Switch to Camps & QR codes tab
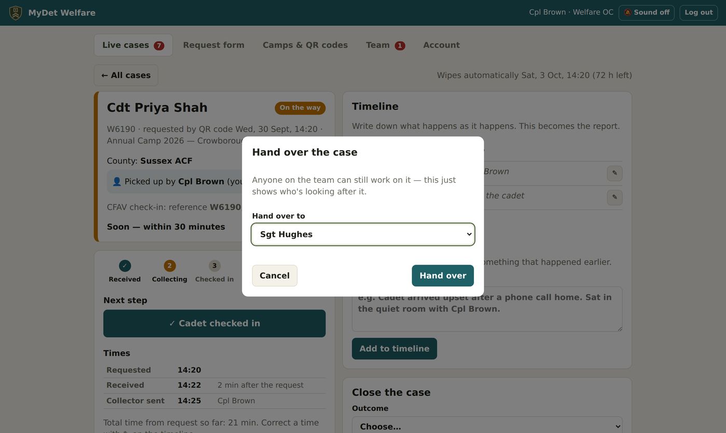 coord(305,45)
